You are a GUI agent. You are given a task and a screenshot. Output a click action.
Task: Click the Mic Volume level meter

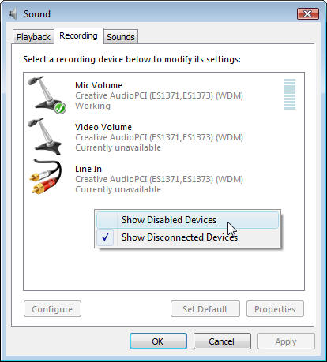[x=290, y=94]
